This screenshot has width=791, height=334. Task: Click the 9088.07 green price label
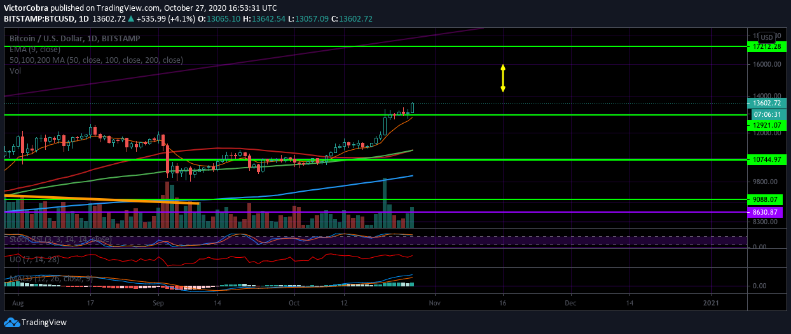766,199
